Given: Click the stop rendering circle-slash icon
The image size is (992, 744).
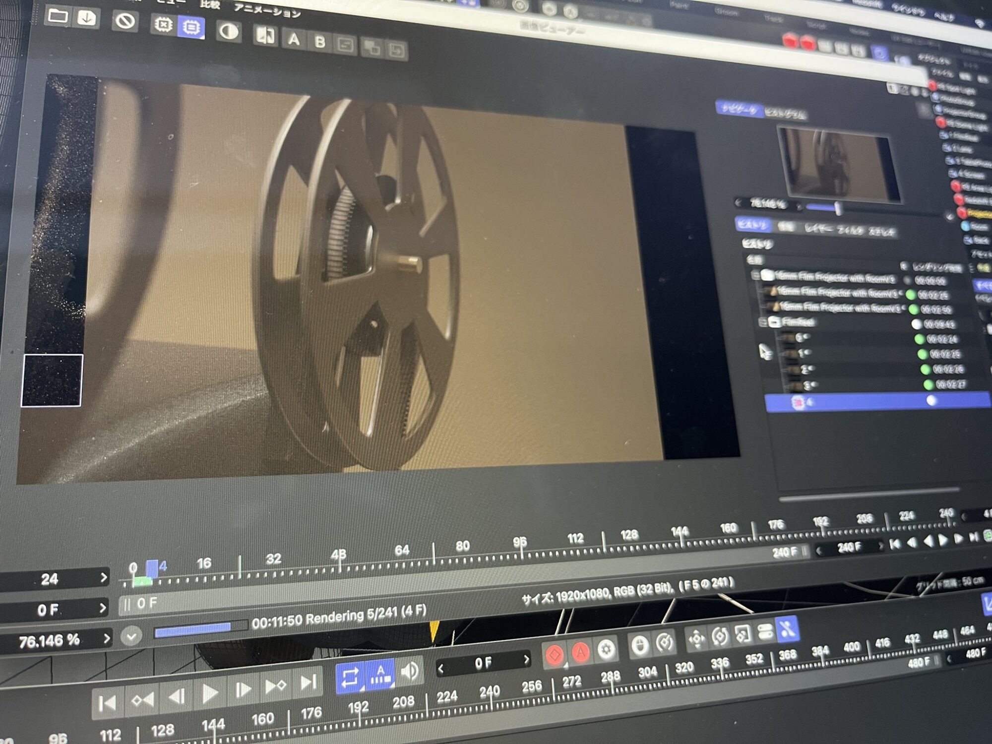Looking at the screenshot, I should [124, 22].
